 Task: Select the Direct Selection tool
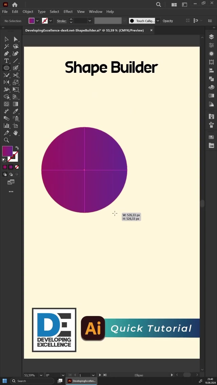(x=16, y=39)
